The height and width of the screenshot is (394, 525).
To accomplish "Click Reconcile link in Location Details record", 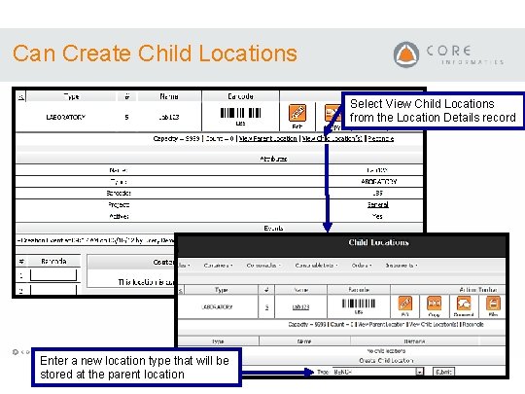I will [381, 138].
